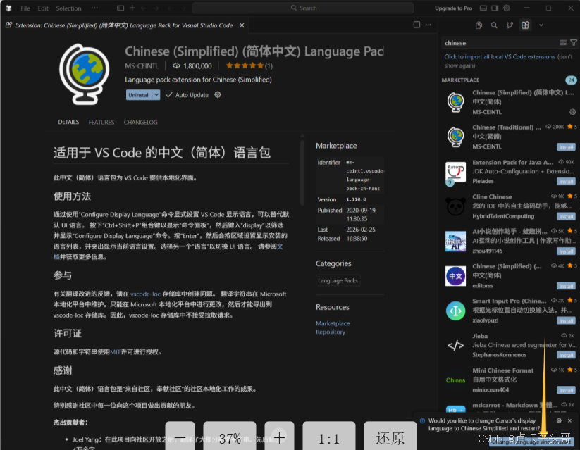Click to import all local VS Code extensions

500,56
